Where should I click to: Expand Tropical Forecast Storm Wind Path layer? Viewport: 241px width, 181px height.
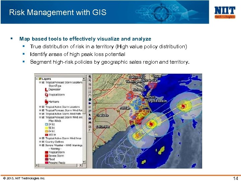pos(40,110)
